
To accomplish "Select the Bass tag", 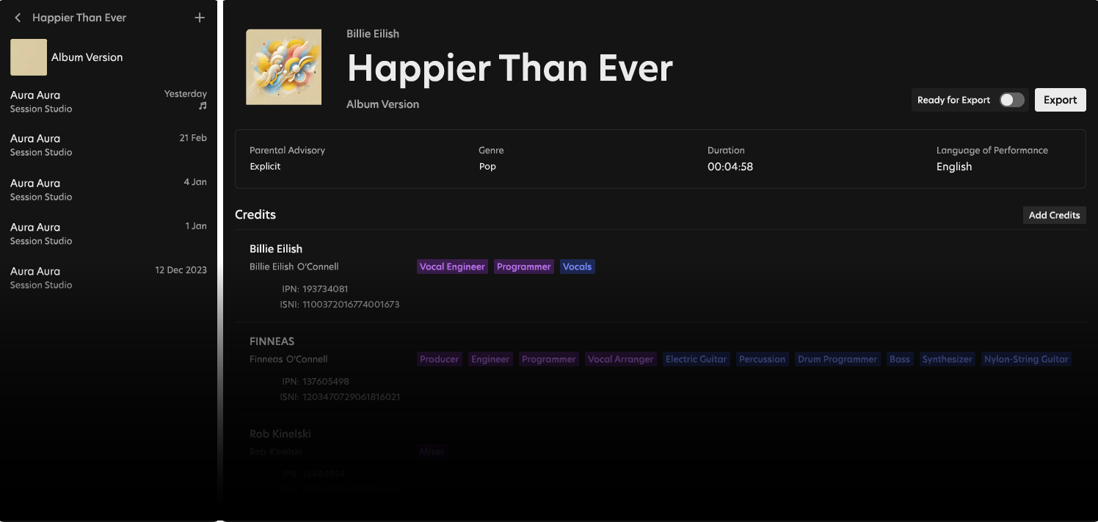I will point(900,359).
